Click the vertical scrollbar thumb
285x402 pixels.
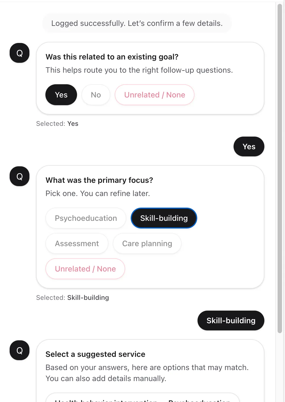(x=280, y=168)
